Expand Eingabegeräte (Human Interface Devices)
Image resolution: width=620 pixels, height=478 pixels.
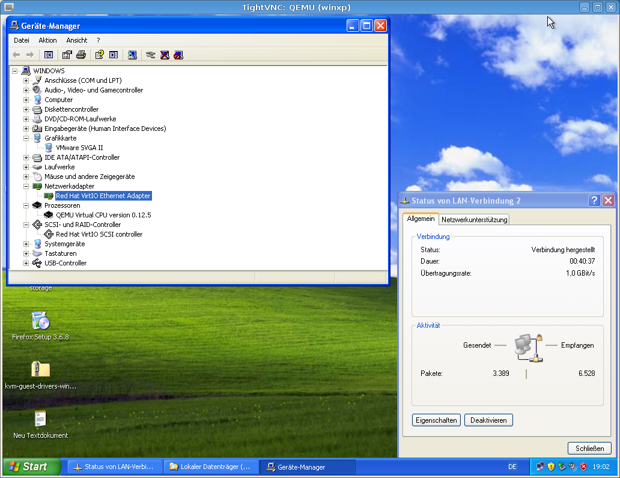pos(26,129)
